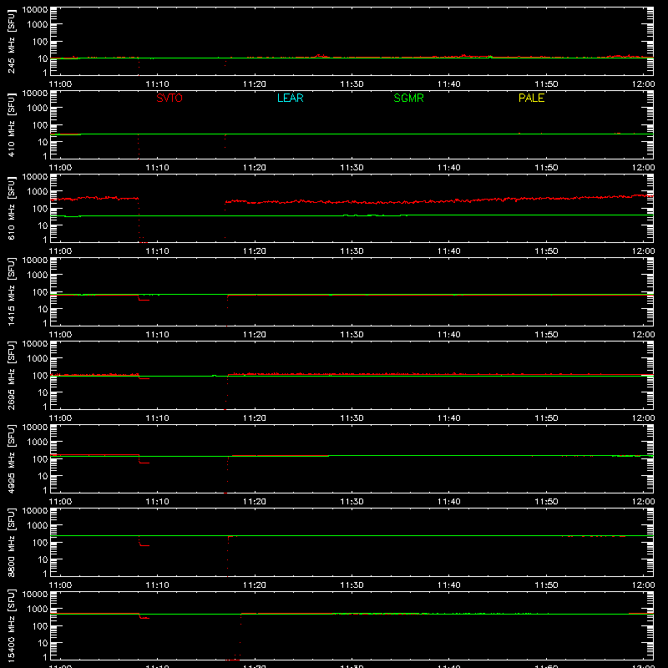Click the 10000 tick label on 4995 MHz axis

[35, 428]
